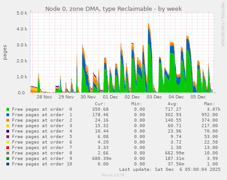Click the 'Min:' column header
This screenshot has height=180, width=227.
click(x=137, y=104)
